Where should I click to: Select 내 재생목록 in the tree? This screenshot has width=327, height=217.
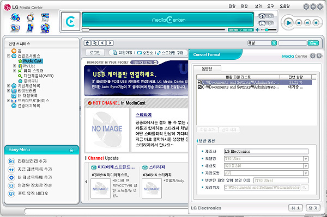tap(28, 96)
